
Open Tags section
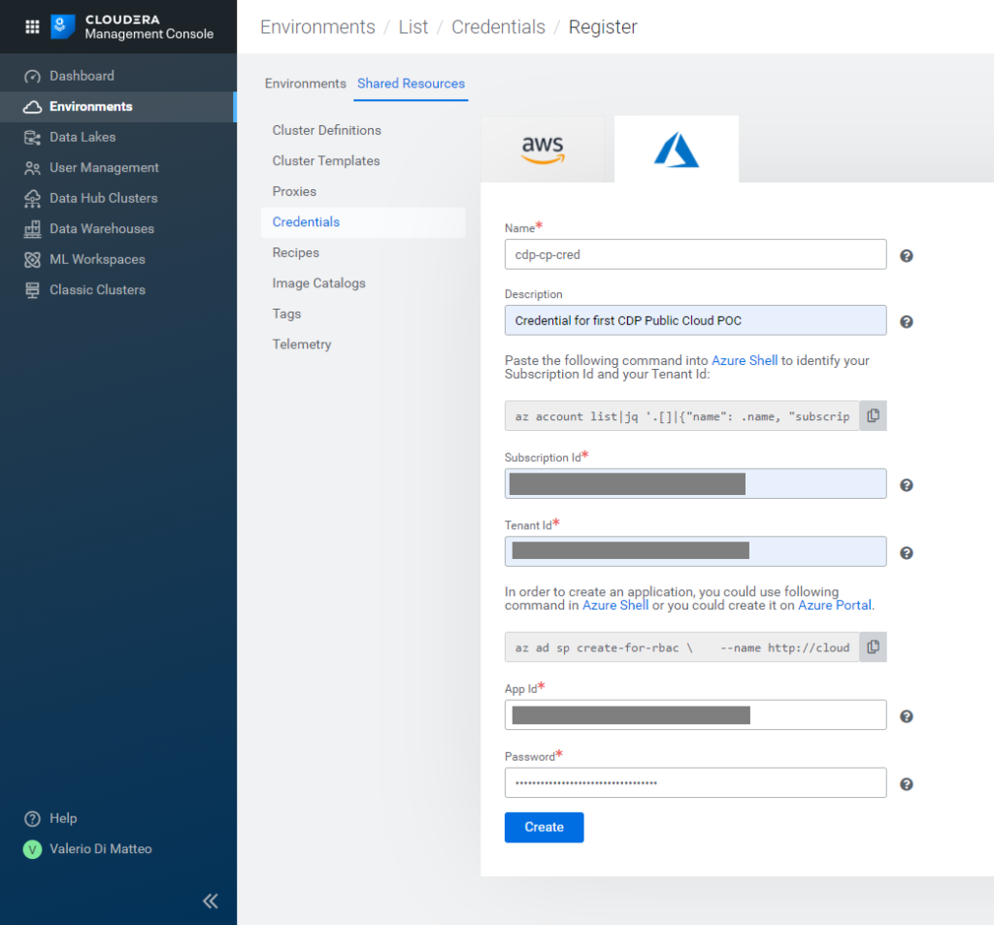[x=286, y=314]
